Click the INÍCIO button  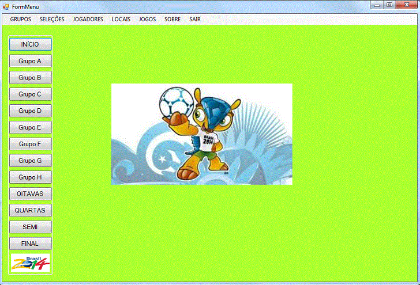(30, 44)
